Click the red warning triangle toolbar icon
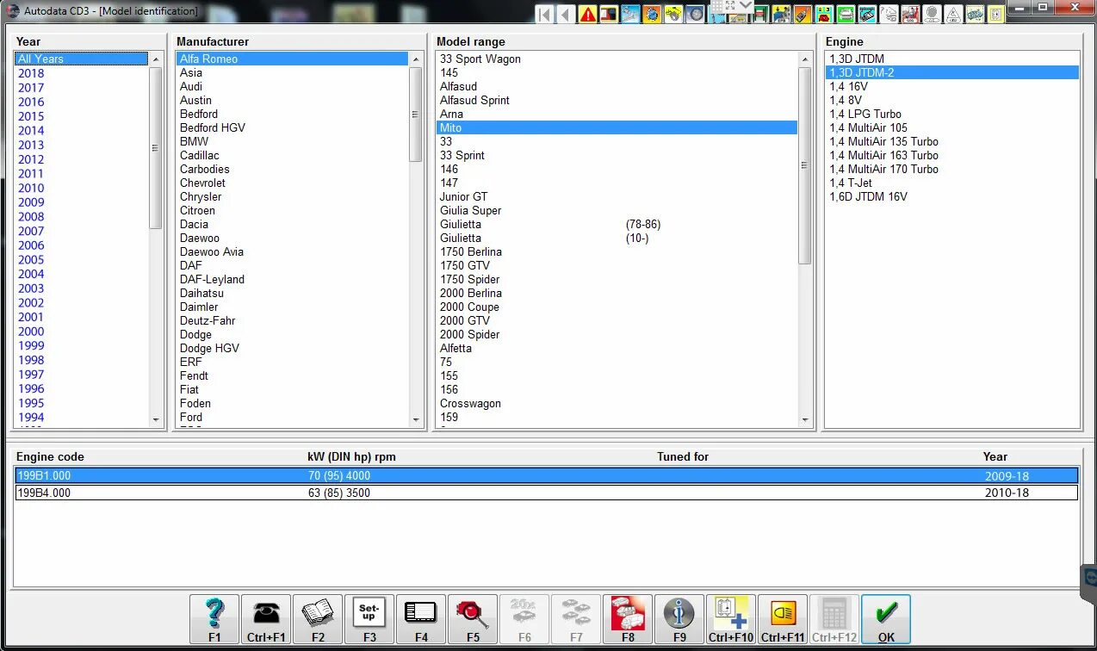This screenshot has width=1097, height=651. tap(587, 14)
